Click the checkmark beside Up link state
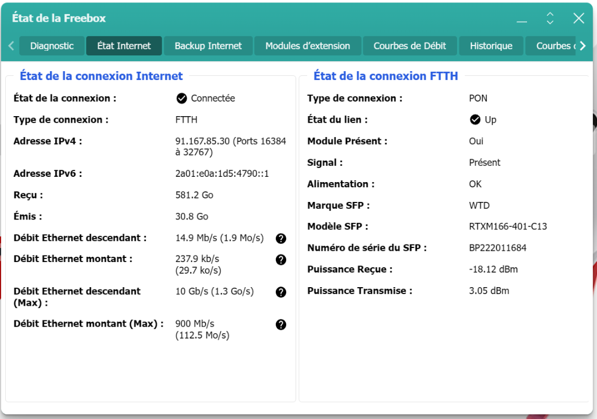Screen dimensions: 597x419 point(475,120)
